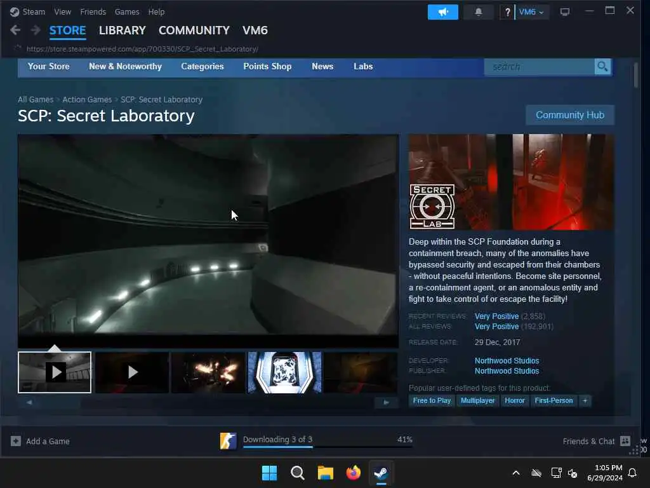
Task: Open the Steam menu
Action: [x=34, y=11]
